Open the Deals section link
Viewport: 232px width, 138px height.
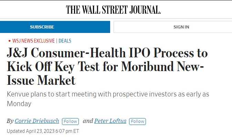tap(65, 41)
